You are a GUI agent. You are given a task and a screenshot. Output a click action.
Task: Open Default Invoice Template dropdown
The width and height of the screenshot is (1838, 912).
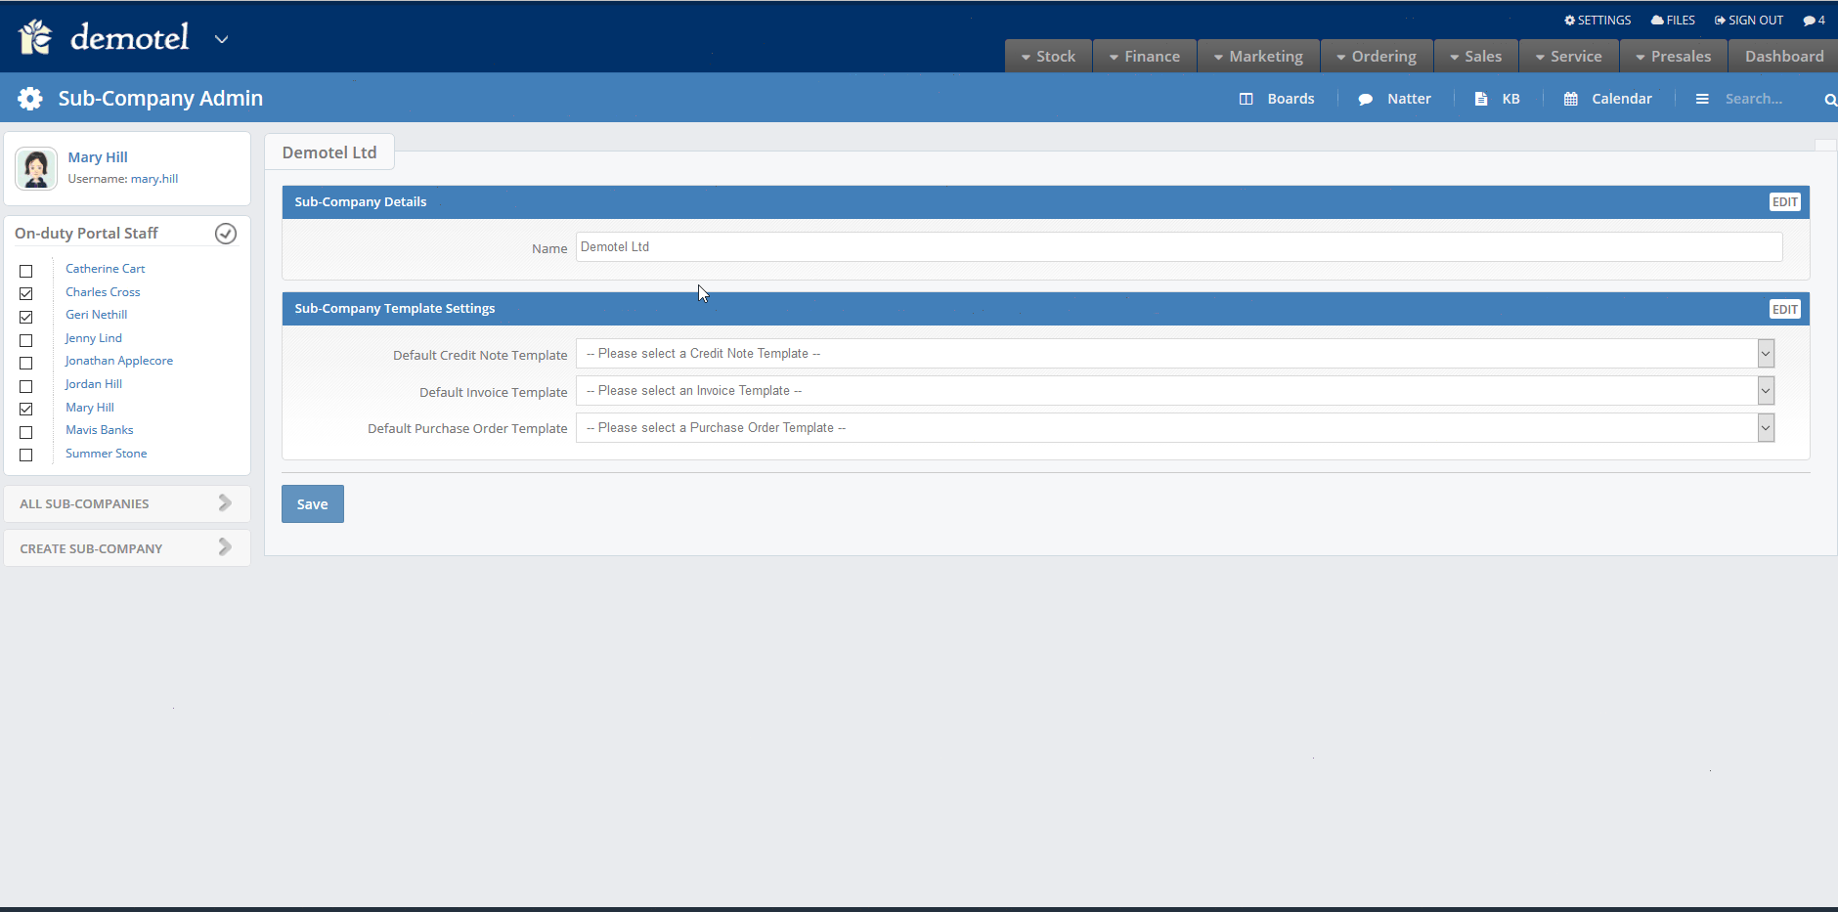click(x=1175, y=391)
